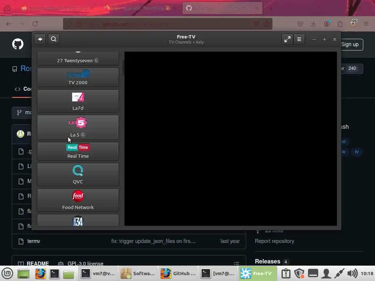Image resolution: width=375 pixels, height=281 pixels.
Task: Start the Real Time channel
Action: click(78, 151)
